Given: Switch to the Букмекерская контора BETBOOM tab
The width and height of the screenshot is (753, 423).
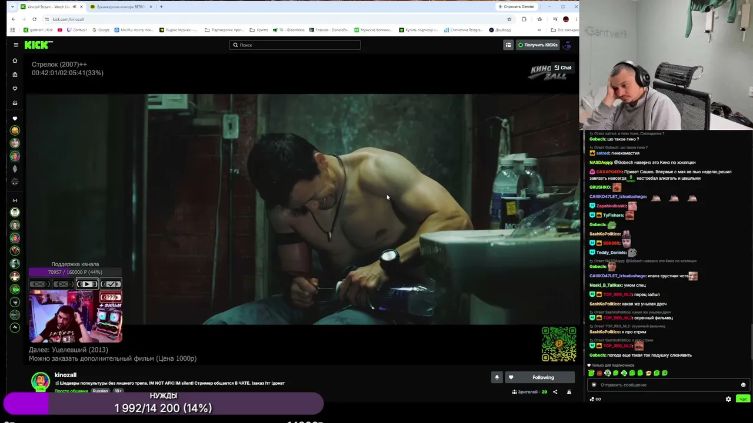Looking at the screenshot, I should pos(121,6).
